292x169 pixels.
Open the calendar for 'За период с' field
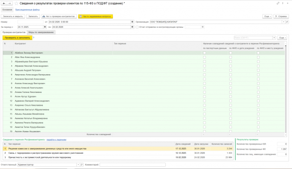coord(45,27)
